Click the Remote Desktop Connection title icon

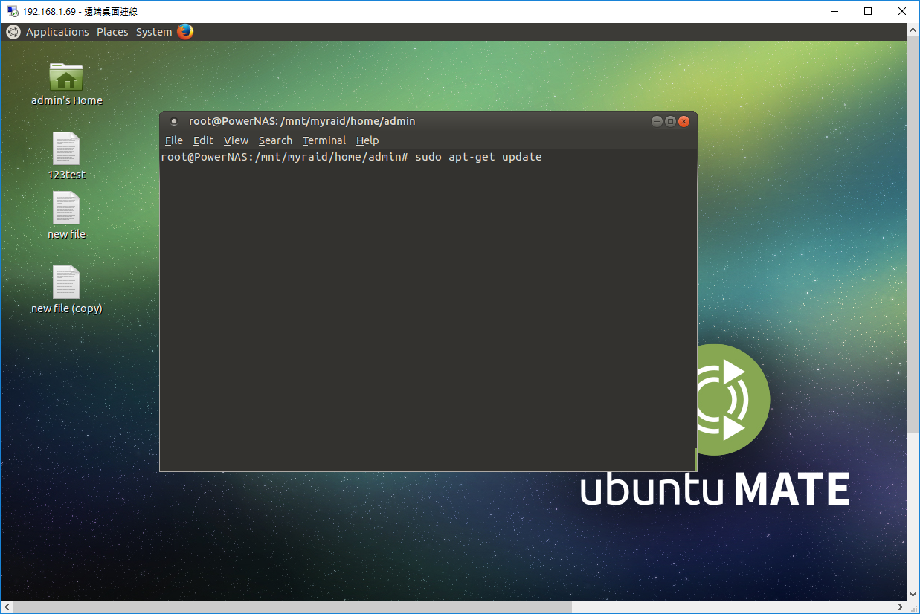(x=13, y=11)
